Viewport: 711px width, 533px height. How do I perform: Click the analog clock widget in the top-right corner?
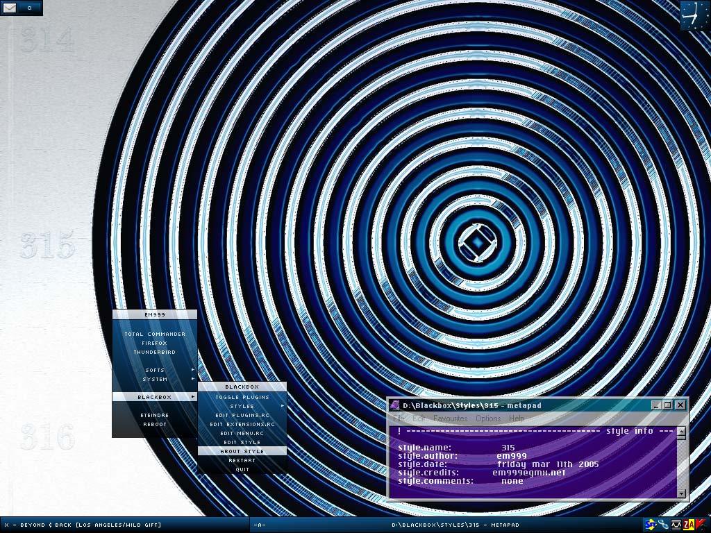coord(694,15)
